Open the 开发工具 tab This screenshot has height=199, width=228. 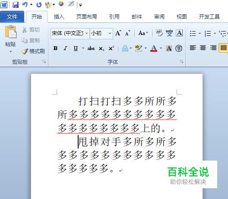209,17
